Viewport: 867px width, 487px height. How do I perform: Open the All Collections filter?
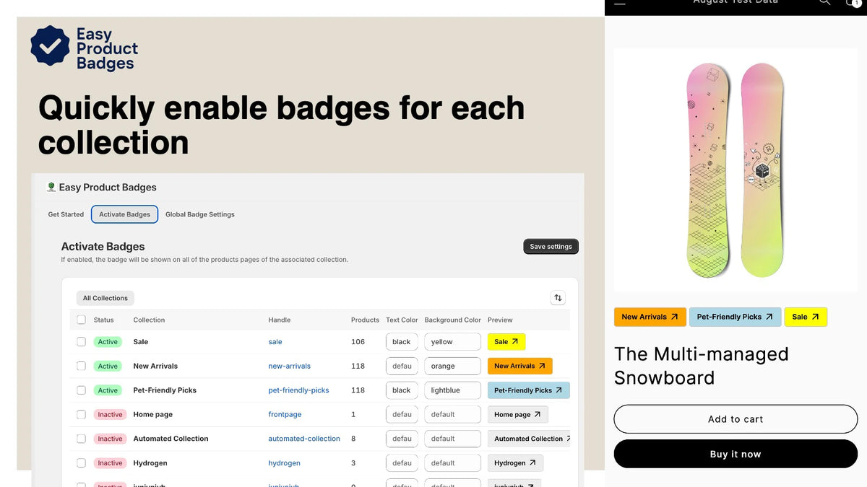point(105,298)
